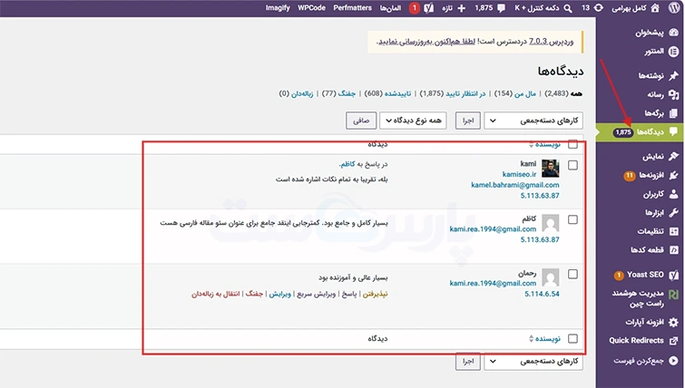
Task: Click the Elementor icon in the sidebar
Action: pyautogui.click(x=673, y=51)
